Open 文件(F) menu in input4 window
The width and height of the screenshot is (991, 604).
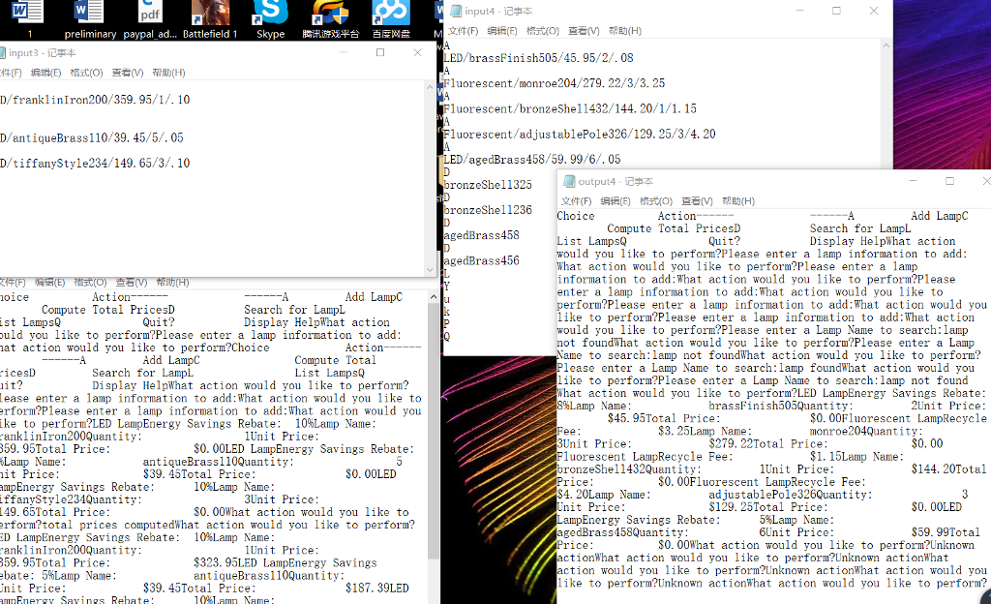coord(463,30)
